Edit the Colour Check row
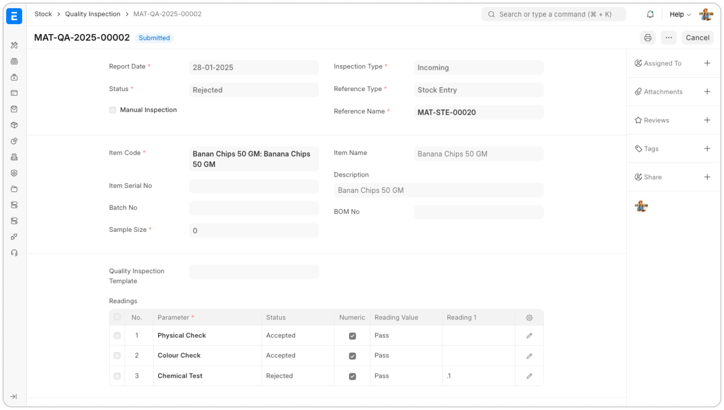The image size is (724, 410). [530, 356]
